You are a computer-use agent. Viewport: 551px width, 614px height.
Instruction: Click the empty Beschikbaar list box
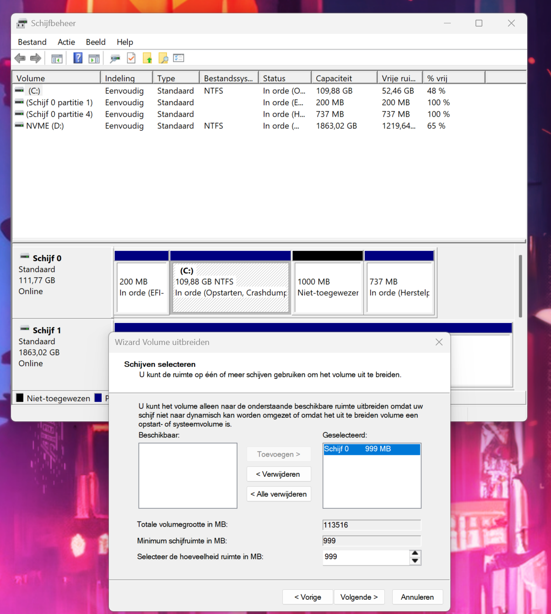click(x=188, y=476)
